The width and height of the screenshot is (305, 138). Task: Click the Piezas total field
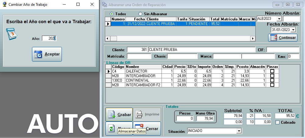(185, 119)
